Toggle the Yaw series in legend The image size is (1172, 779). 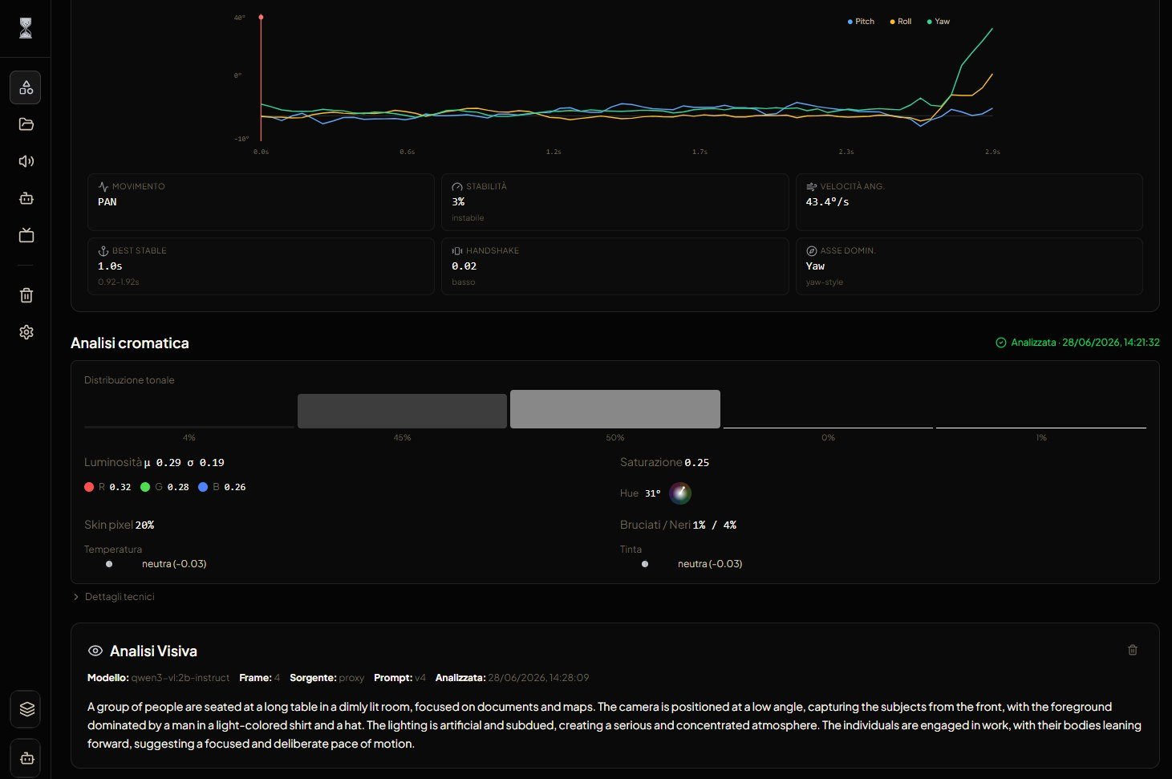(x=938, y=22)
